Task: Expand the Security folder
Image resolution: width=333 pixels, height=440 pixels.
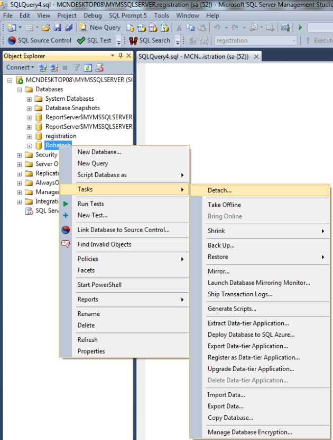Action: pyautogui.click(x=20, y=155)
